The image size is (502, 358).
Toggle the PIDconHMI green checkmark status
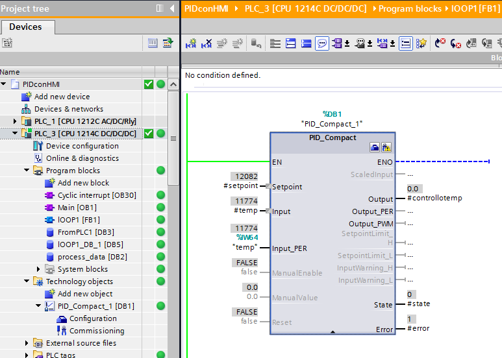click(x=149, y=84)
